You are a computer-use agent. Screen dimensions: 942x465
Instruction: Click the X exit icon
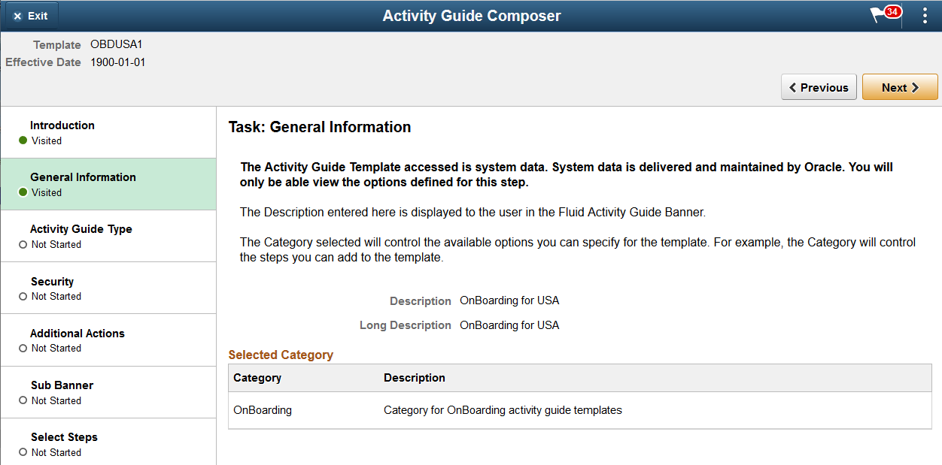18,15
